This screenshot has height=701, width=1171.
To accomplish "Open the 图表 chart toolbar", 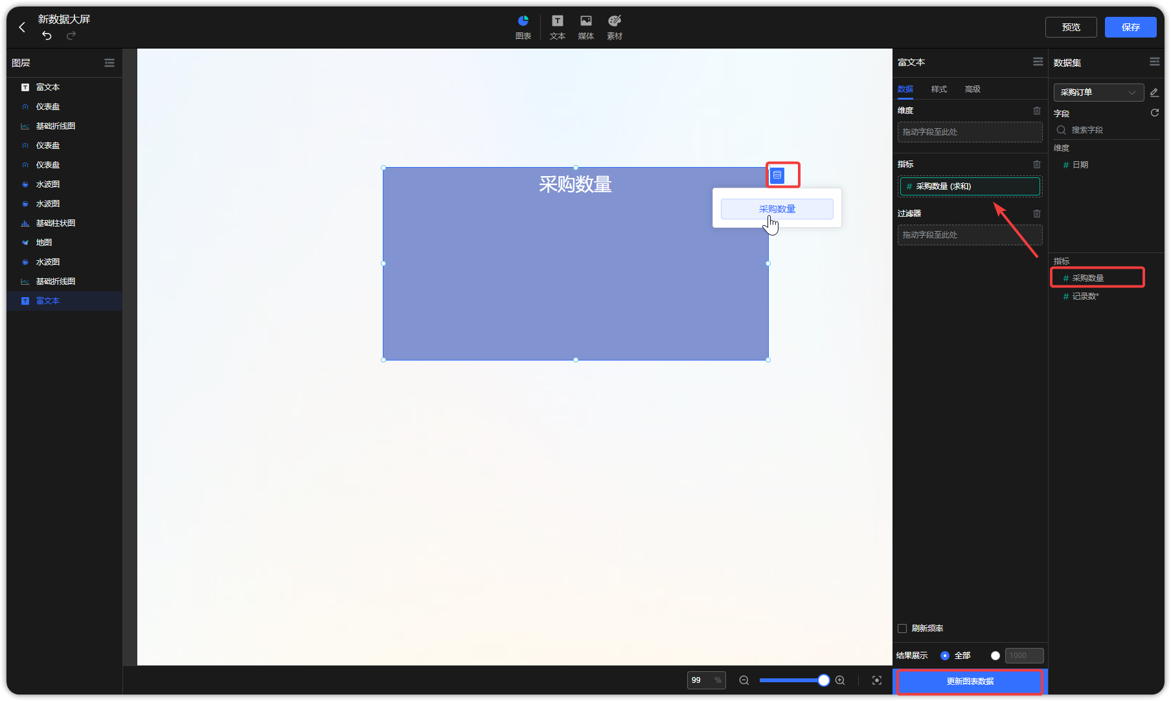I will click(x=523, y=27).
